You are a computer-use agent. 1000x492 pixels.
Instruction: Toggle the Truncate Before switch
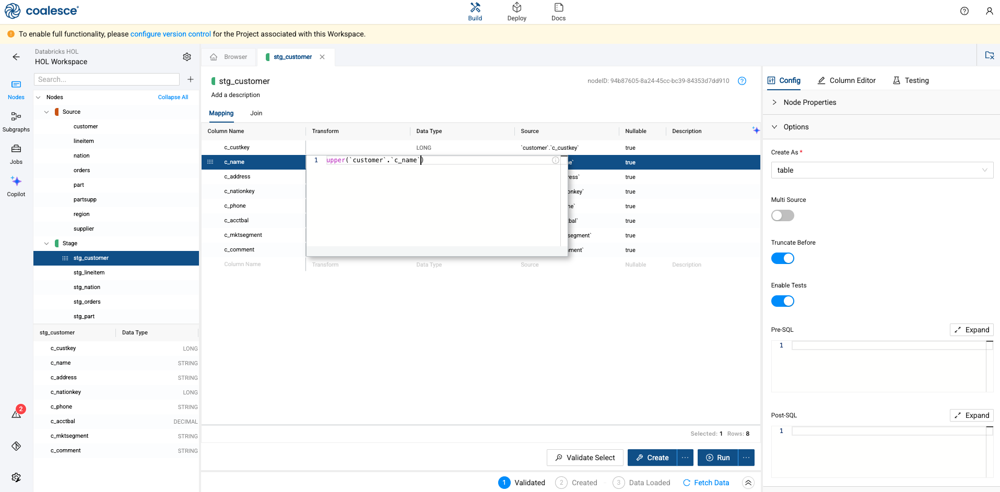click(782, 258)
